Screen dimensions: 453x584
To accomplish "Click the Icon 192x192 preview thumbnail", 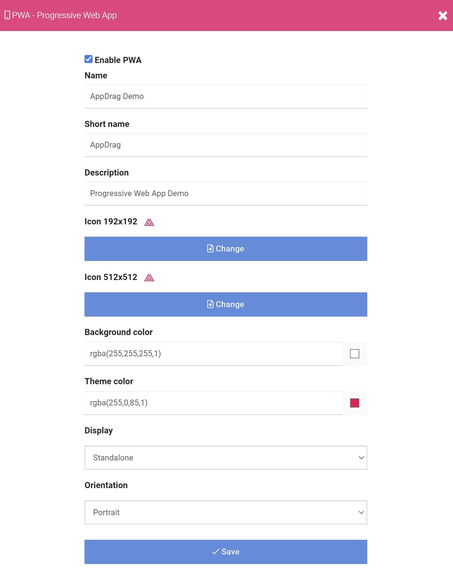I will 149,222.
